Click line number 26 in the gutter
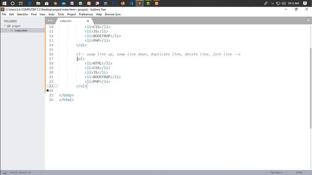312x175 pixels. point(51,100)
